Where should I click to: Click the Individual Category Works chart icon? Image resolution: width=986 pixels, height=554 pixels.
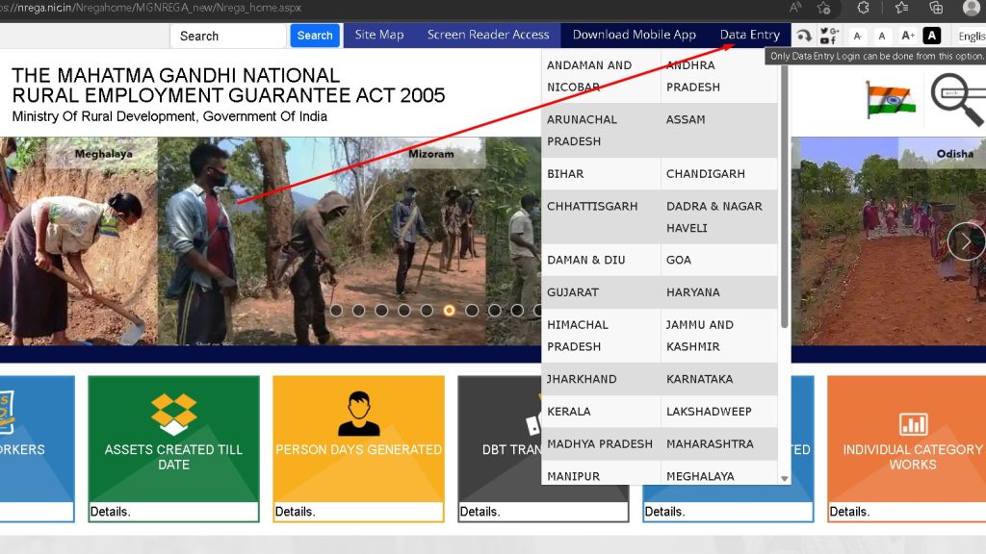point(913,423)
